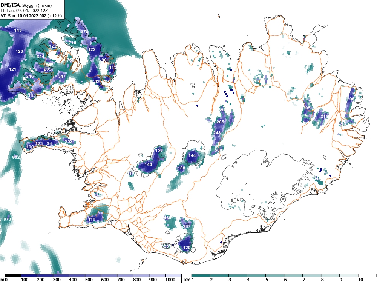Screen dimensions: 377x283
Task: Select the map label 94
Action: pyautogui.click(x=49, y=143)
